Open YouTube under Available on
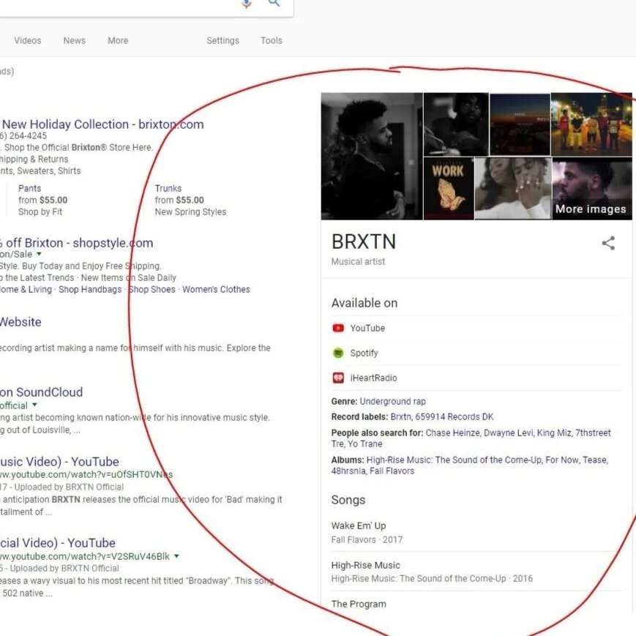 point(367,328)
